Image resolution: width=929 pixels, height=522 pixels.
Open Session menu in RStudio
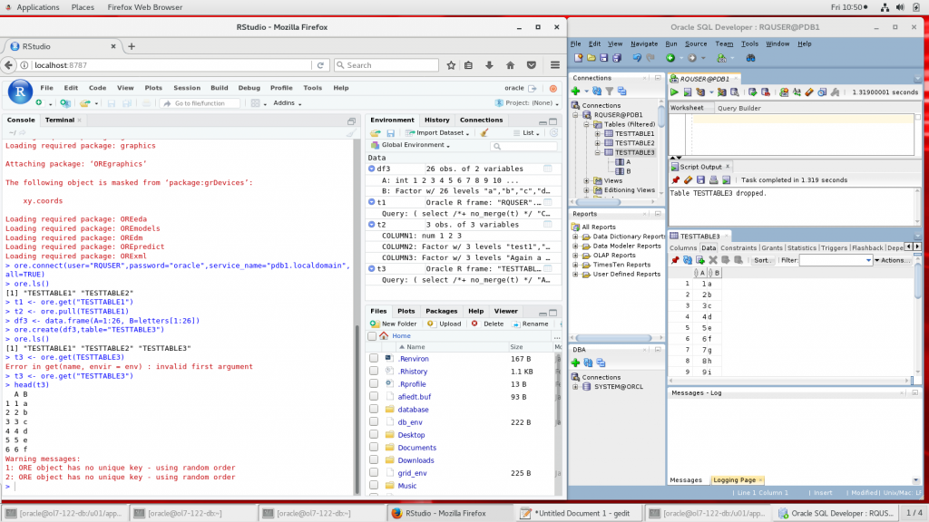coord(187,88)
